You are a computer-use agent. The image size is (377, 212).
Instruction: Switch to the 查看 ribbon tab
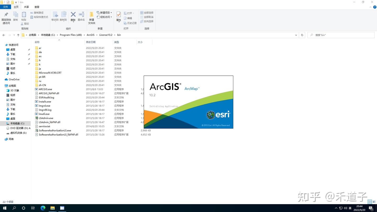tap(36, 7)
